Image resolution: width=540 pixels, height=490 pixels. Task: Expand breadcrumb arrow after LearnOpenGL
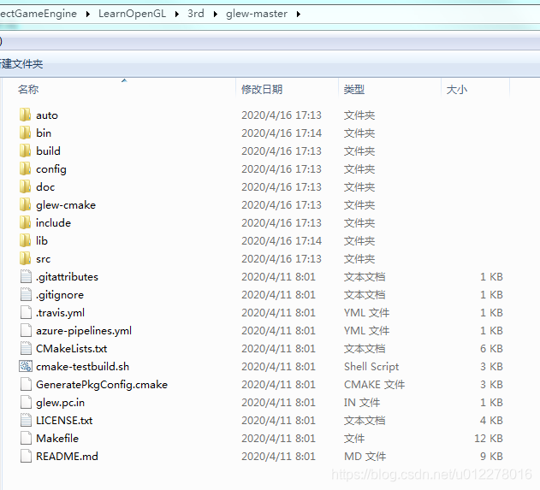point(176,14)
